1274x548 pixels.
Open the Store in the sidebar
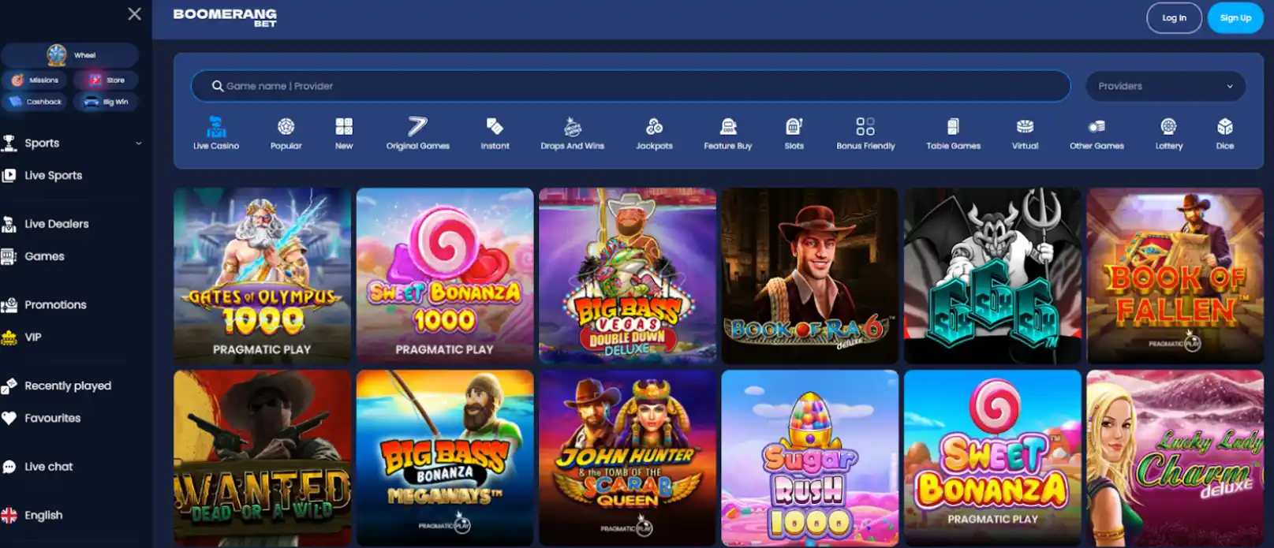106,80
